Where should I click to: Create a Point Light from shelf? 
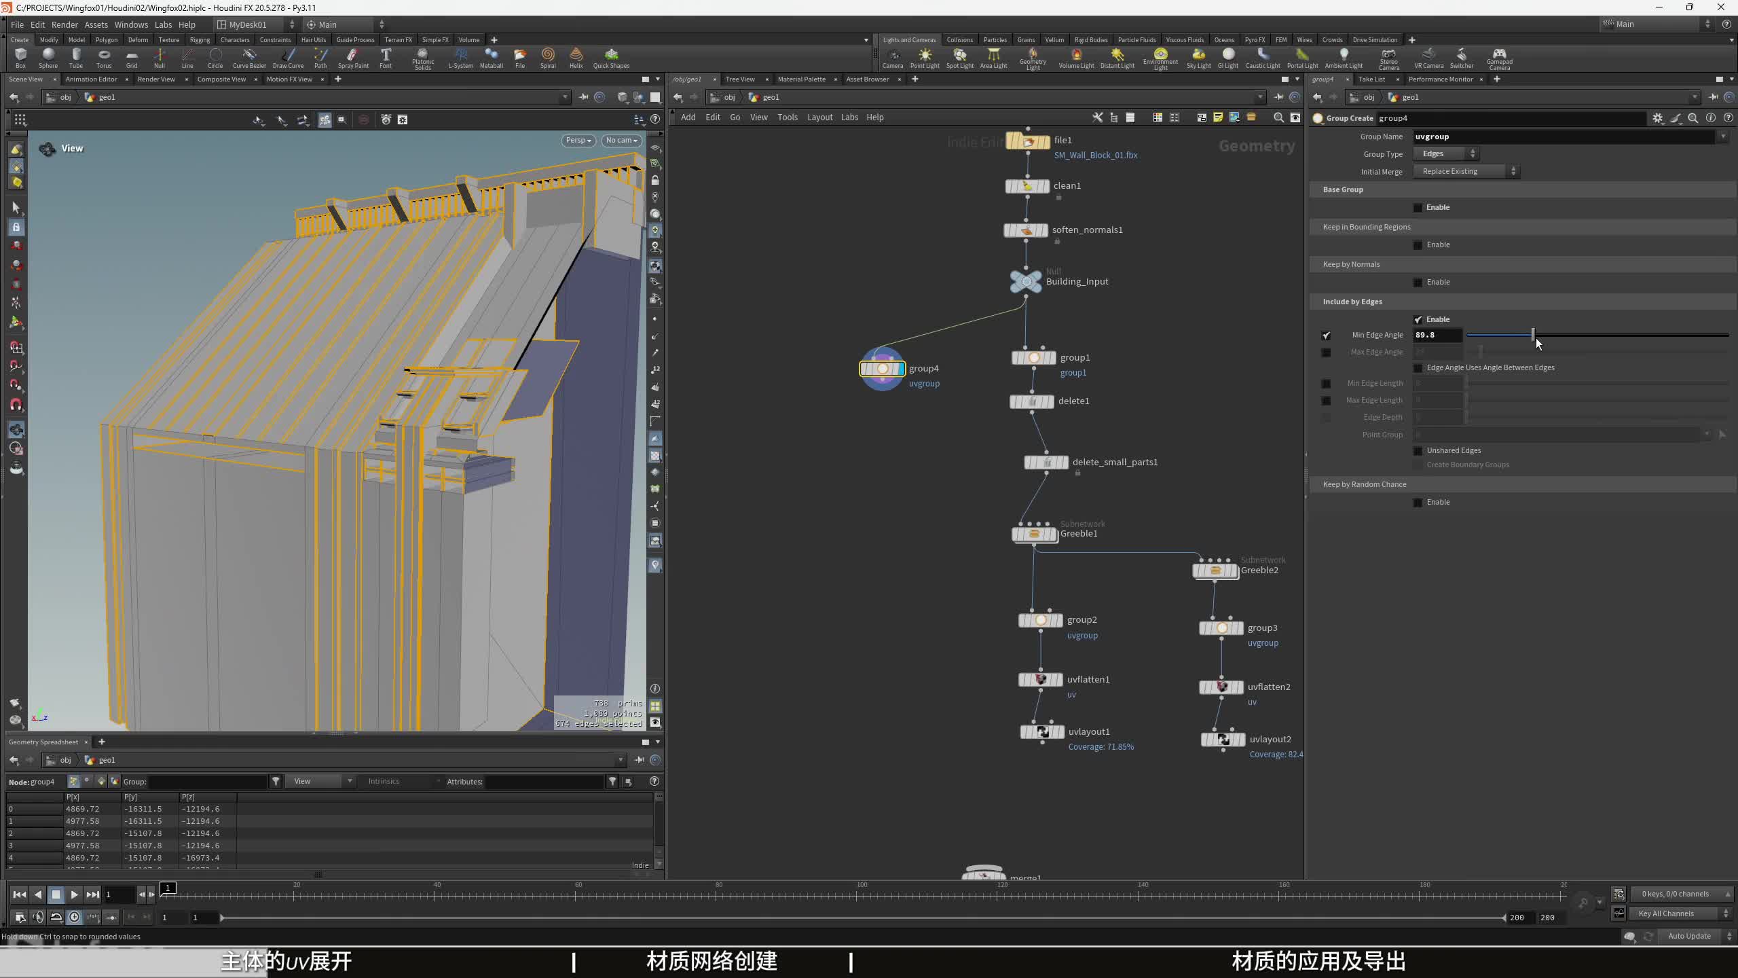point(925,58)
